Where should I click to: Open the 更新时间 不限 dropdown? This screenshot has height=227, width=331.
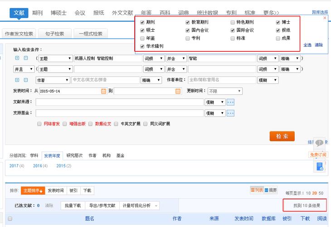click(225, 91)
